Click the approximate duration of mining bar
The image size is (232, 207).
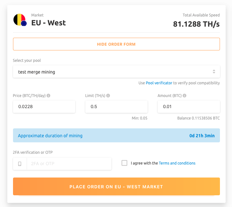coord(116,135)
